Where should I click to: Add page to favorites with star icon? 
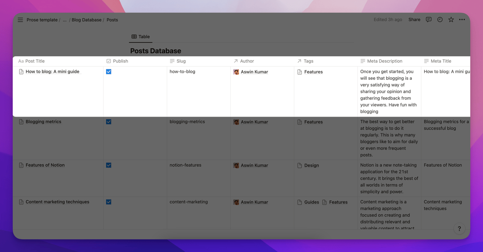pyautogui.click(x=451, y=20)
